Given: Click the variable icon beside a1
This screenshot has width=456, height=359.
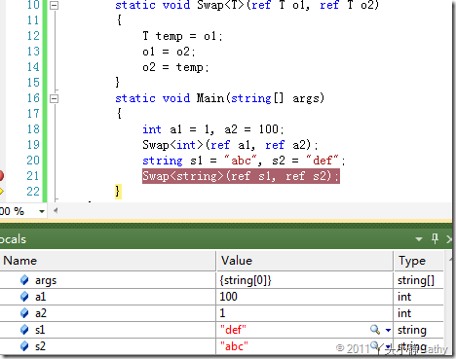Looking at the screenshot, I should tap(24, 297).
